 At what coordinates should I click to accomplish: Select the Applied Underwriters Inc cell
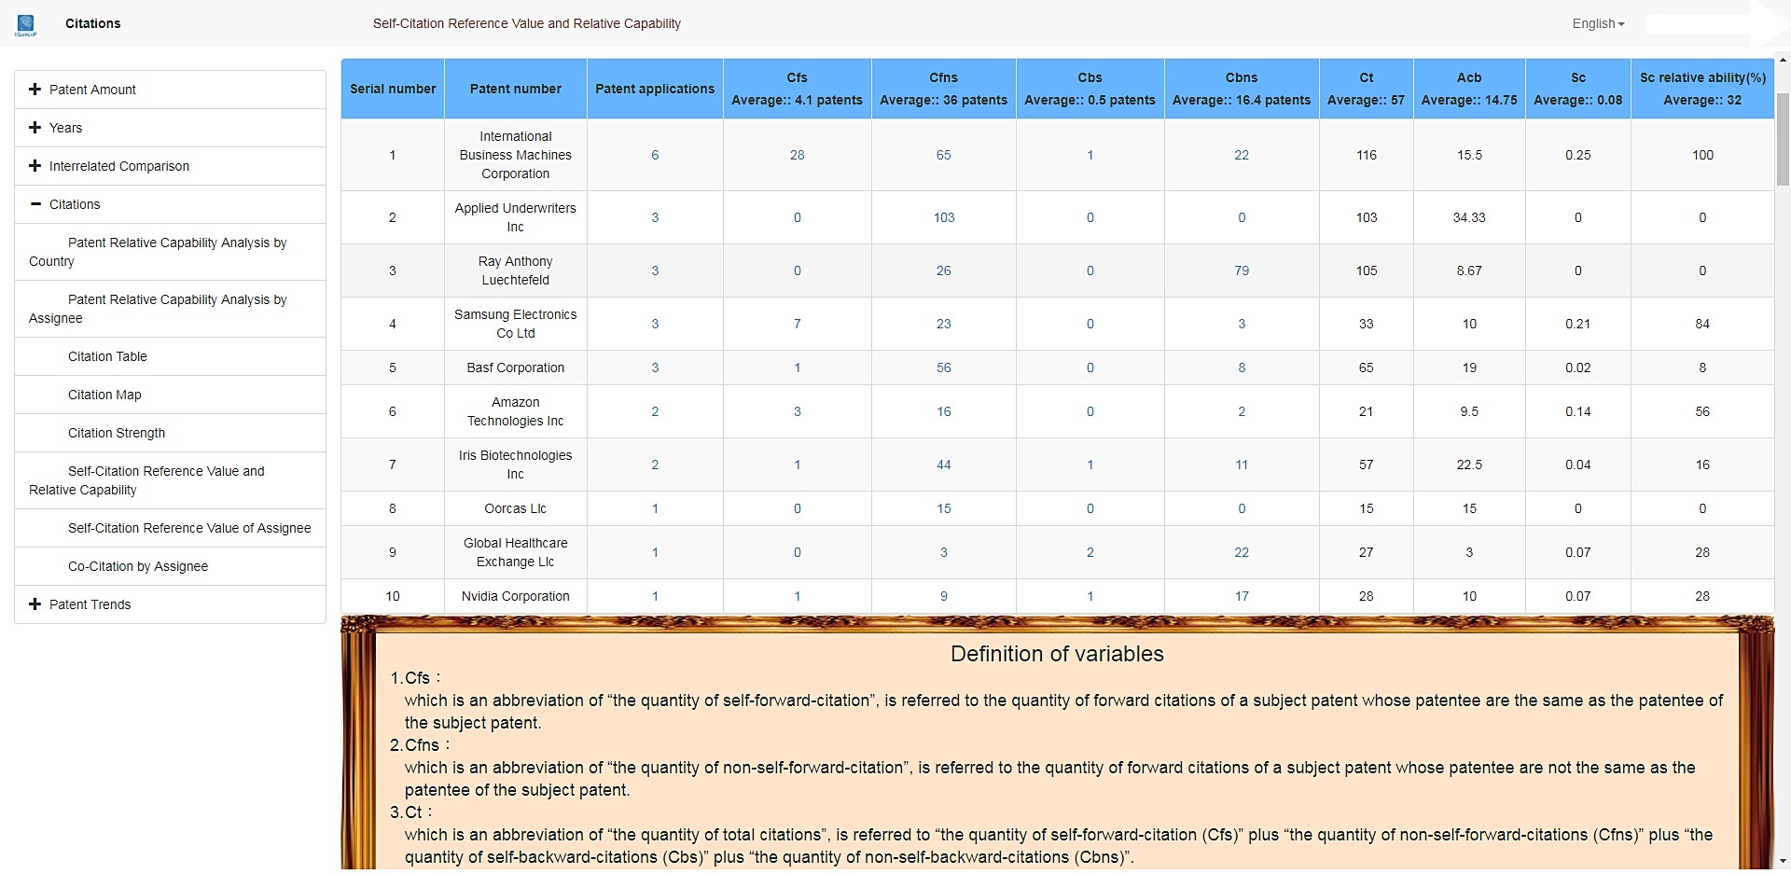coord(516,217)
